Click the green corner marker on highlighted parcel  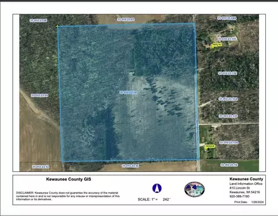[x=57, y=25]
